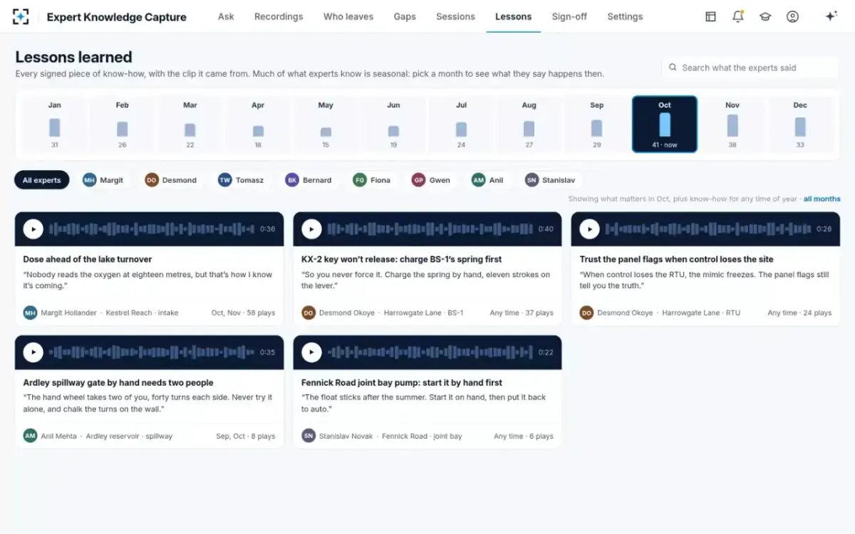The image size is (855, 534).
Task: Play the 'KX-2 key won't release' clip
Action: coord(311,229)
